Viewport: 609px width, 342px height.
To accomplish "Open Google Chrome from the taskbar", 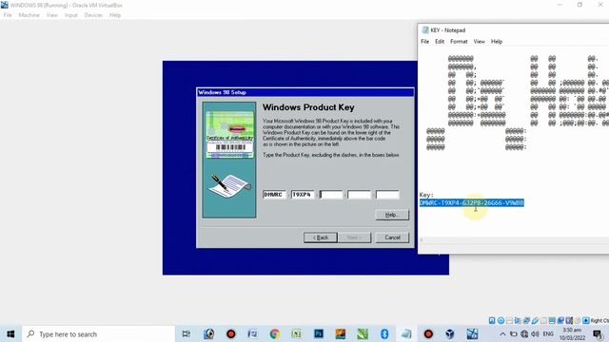I will [x=275, y=333].
